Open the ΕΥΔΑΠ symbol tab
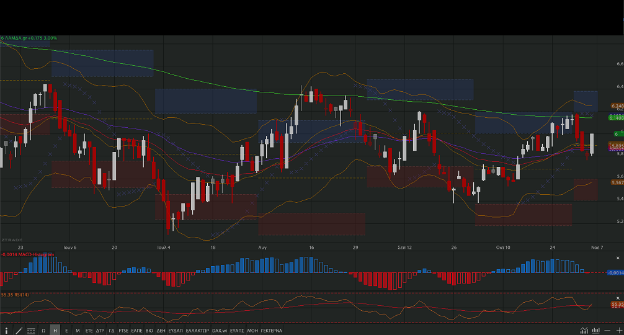Viewport: 624px width, 335px height. click(175, 330)
